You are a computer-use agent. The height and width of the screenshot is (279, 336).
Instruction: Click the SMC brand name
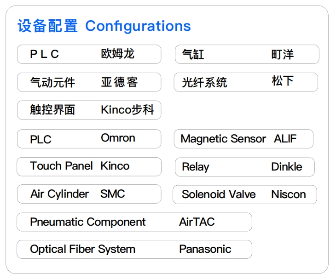(113, 194)
